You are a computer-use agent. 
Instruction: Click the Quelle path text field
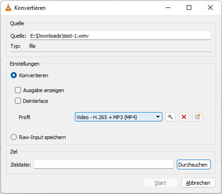tap(120, 36)
